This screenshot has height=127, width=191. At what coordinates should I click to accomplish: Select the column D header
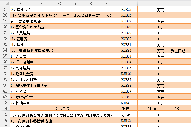tap(74, 4)
